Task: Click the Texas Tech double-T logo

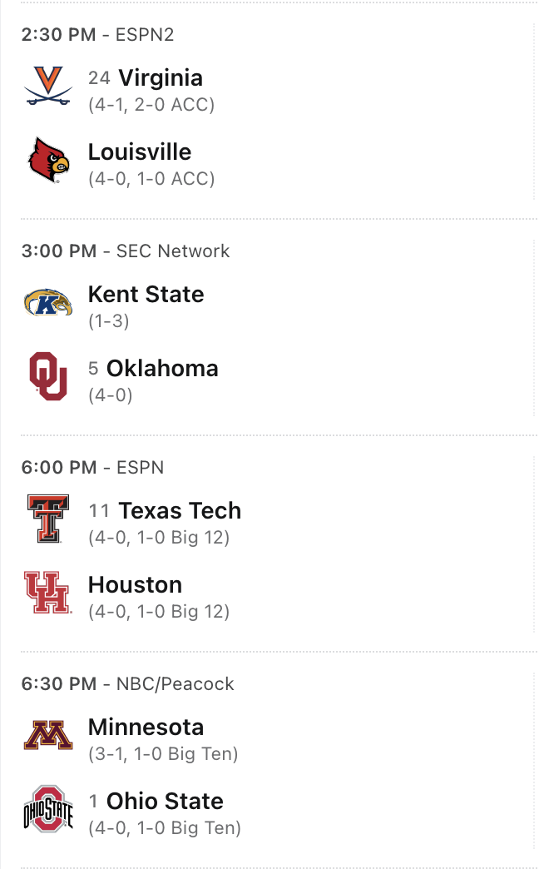Action: [47, 519]
